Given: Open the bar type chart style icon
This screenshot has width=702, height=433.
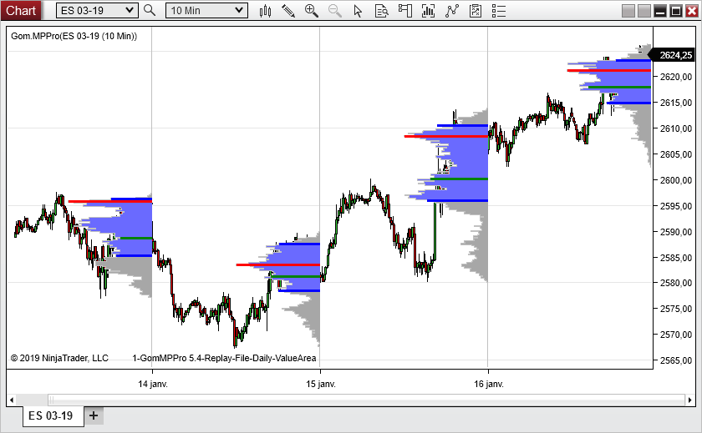Looking at the screenshot, I should [265, 11].
